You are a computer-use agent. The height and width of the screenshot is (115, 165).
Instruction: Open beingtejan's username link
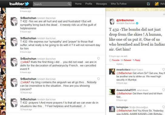(122, 107)
